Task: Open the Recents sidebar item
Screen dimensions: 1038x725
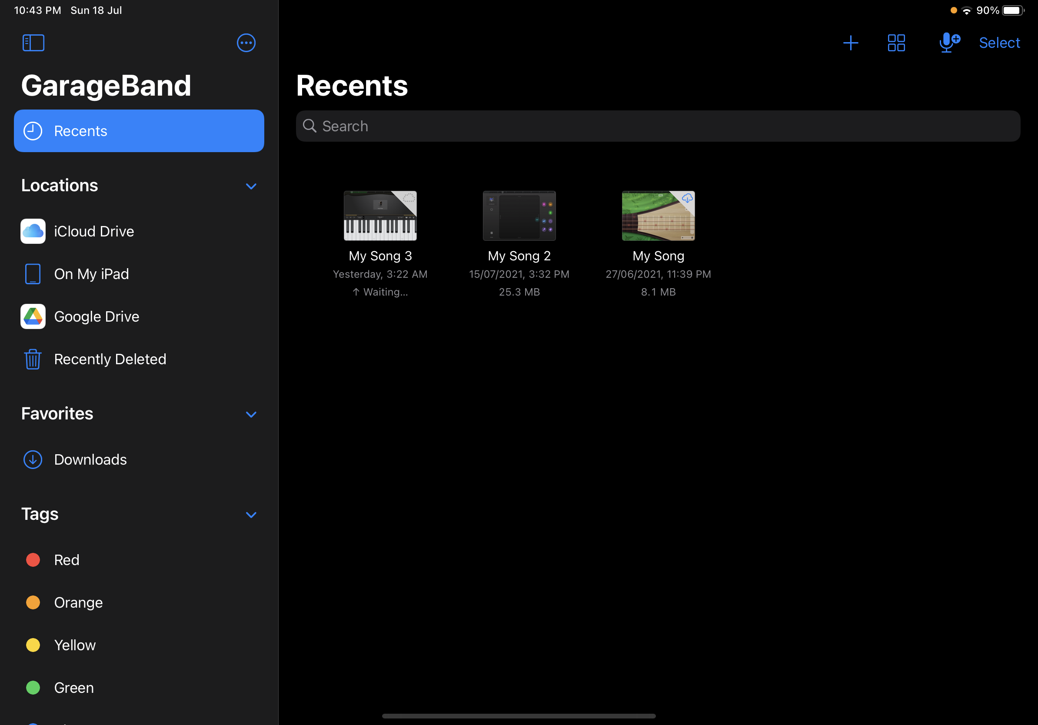Action: point(139,131)
